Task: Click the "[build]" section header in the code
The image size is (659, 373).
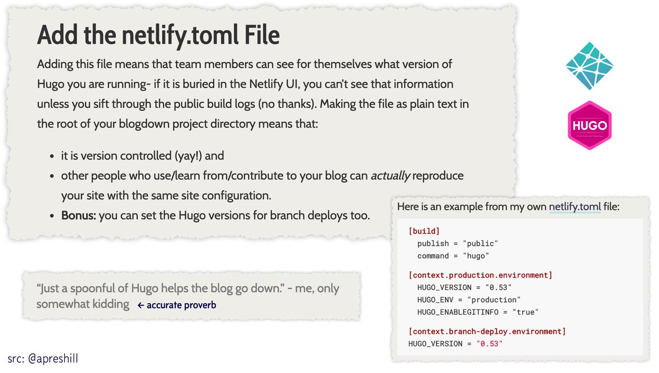Action: (x=425, y=231)
